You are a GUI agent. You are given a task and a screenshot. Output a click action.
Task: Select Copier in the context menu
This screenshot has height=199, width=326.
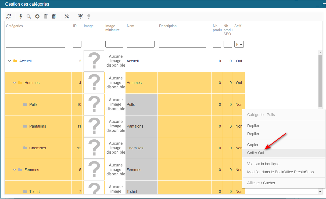pos(253,145)
